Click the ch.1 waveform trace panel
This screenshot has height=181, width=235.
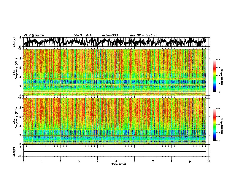(x=116, y=42)
